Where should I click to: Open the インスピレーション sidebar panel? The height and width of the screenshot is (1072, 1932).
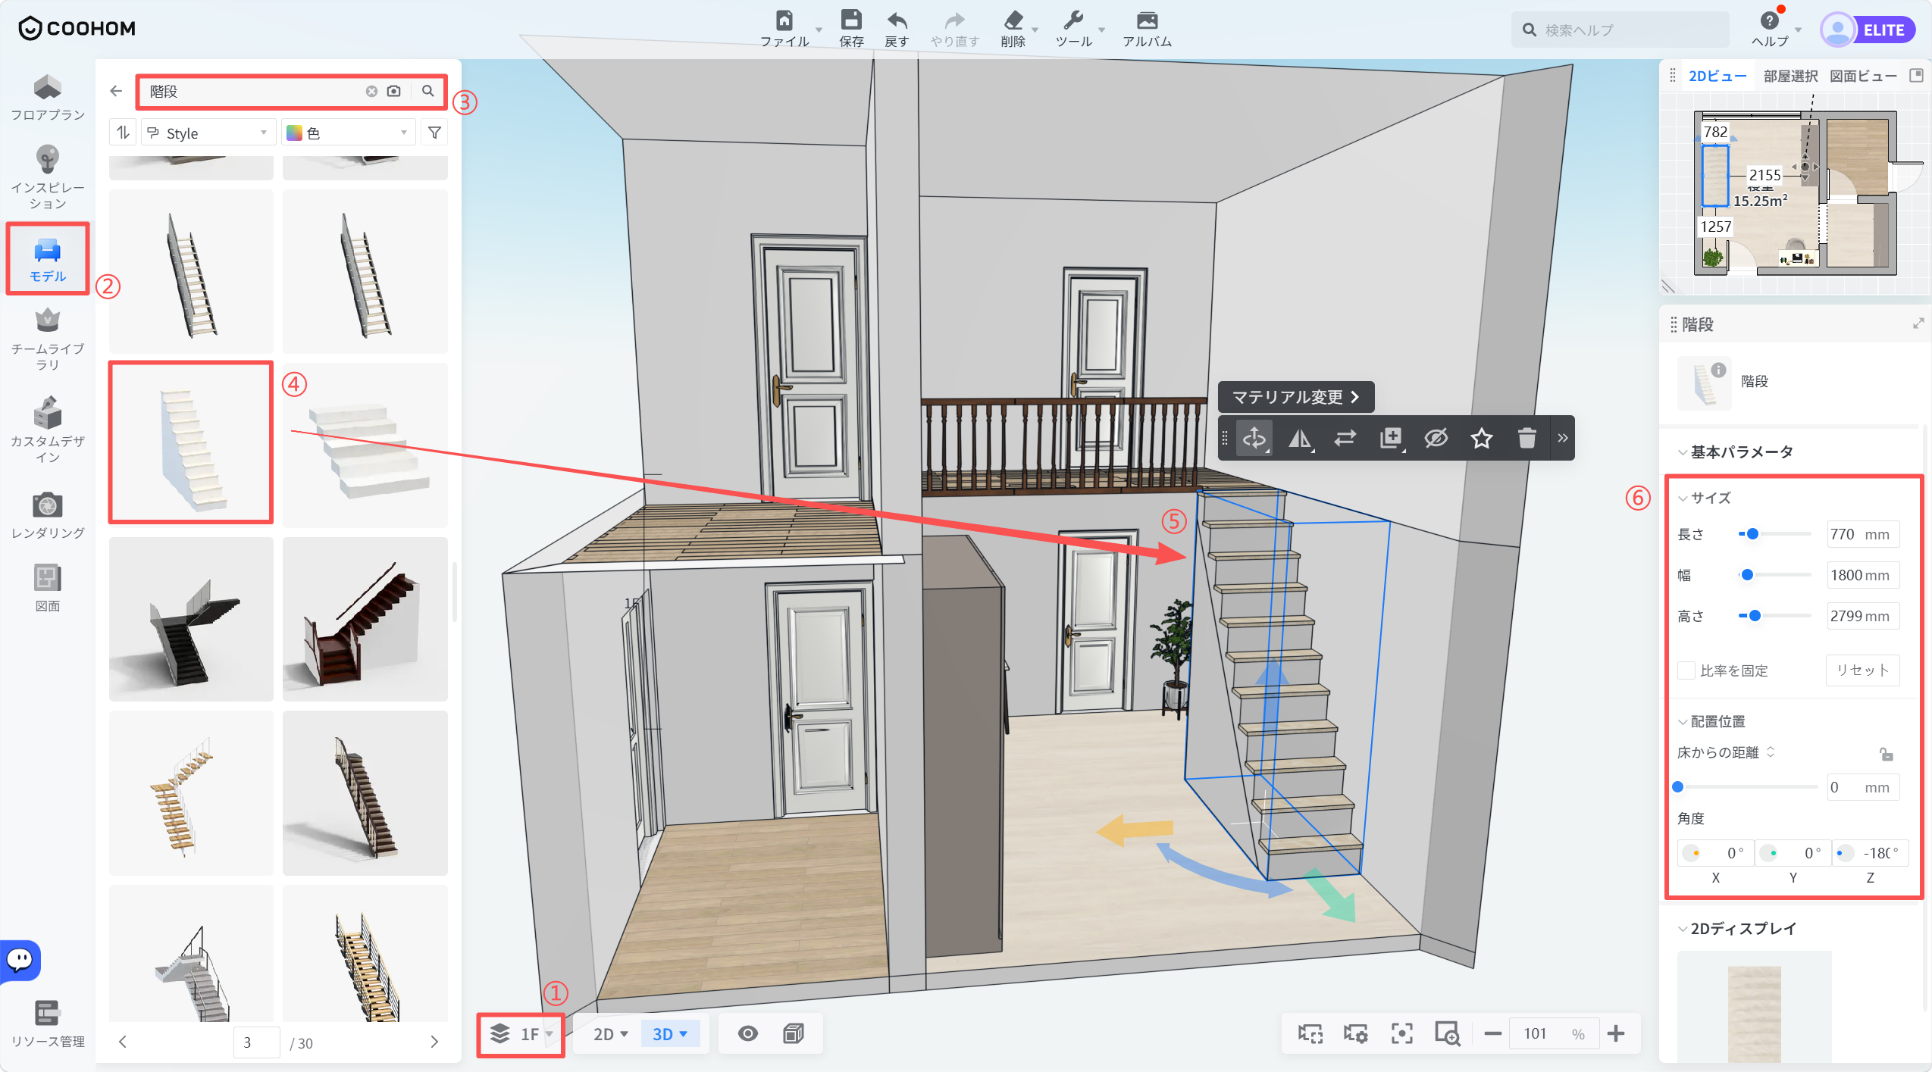click(47, 177)
